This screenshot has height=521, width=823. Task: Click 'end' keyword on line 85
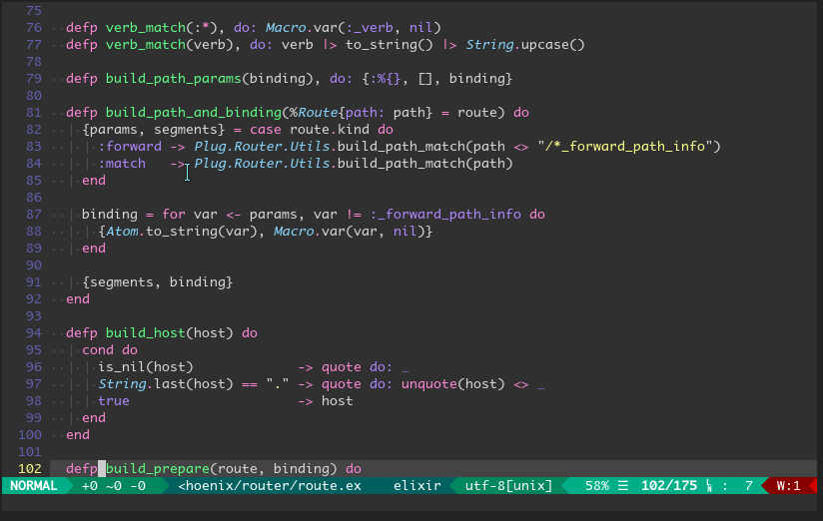[94, 180]
